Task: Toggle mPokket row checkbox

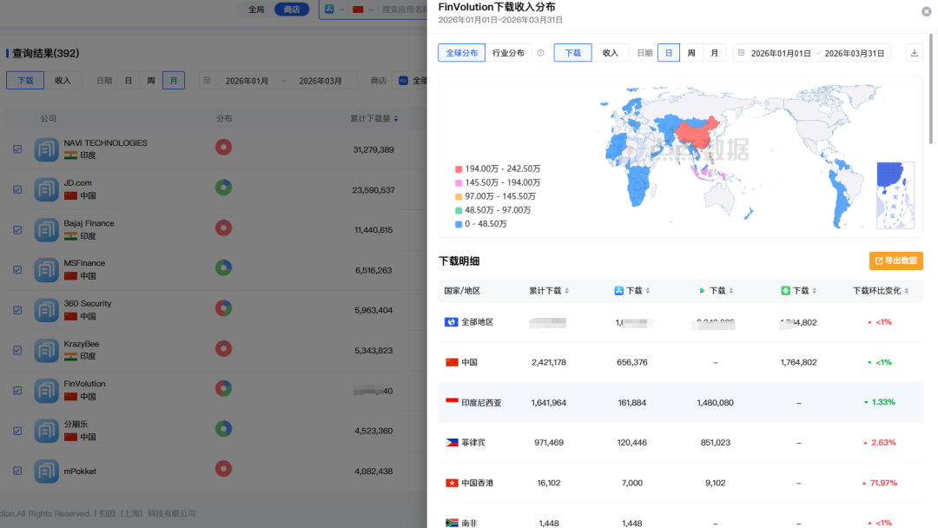Action: click(17, 472)
